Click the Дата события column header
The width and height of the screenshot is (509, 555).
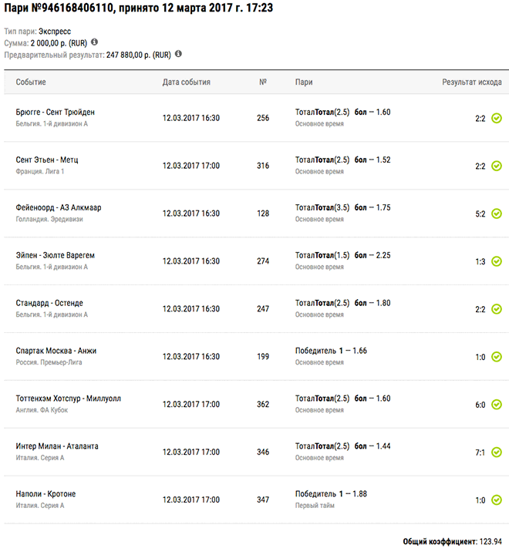(186, 82)
